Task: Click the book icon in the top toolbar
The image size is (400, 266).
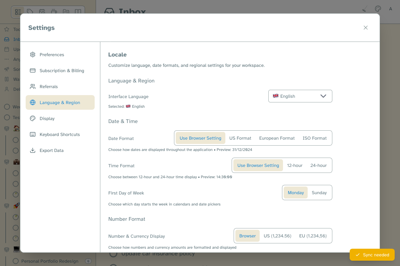Action: 78,12
